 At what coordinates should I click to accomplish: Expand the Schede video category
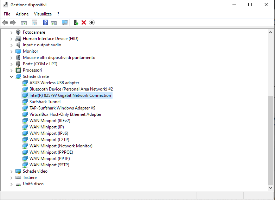click(x=11, y=172)
